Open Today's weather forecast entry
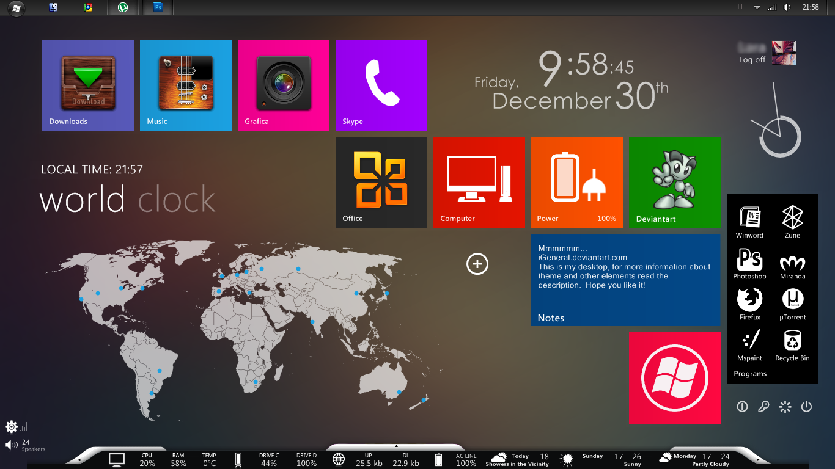The image size is (835, 469). pos(518,460)
